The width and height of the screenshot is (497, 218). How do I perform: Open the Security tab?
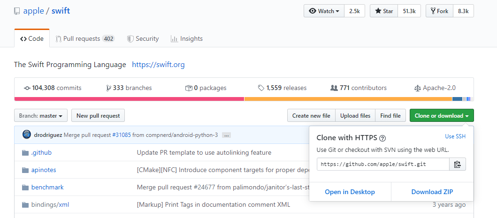pos(143,39)
